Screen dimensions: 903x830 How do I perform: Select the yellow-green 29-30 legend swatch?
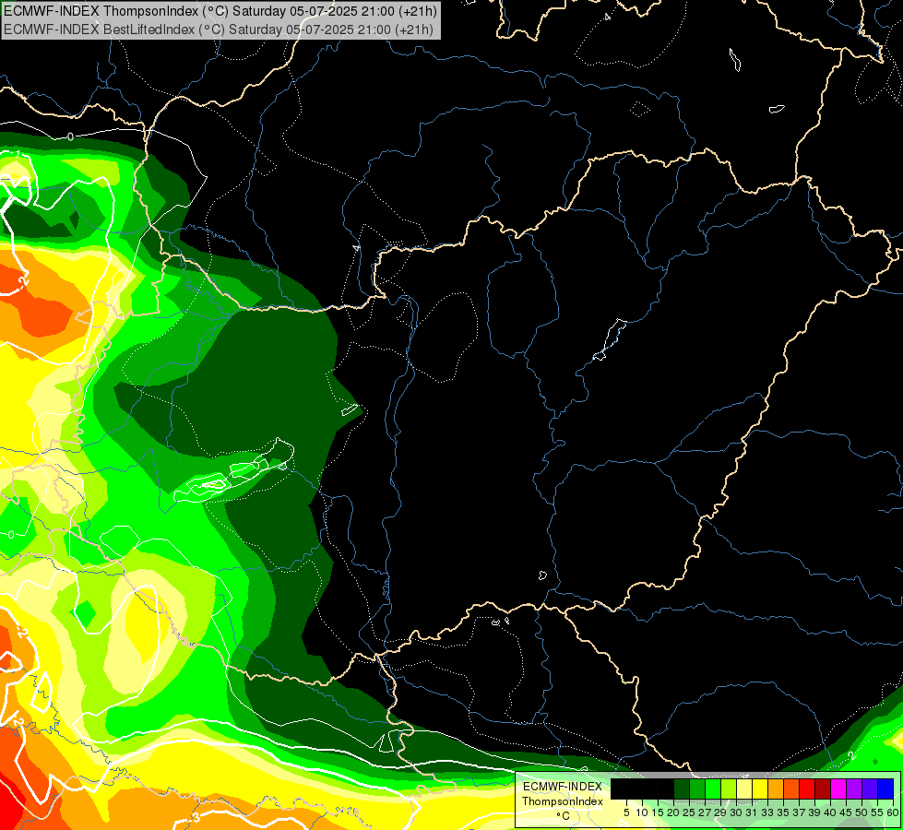pos(729,788)
